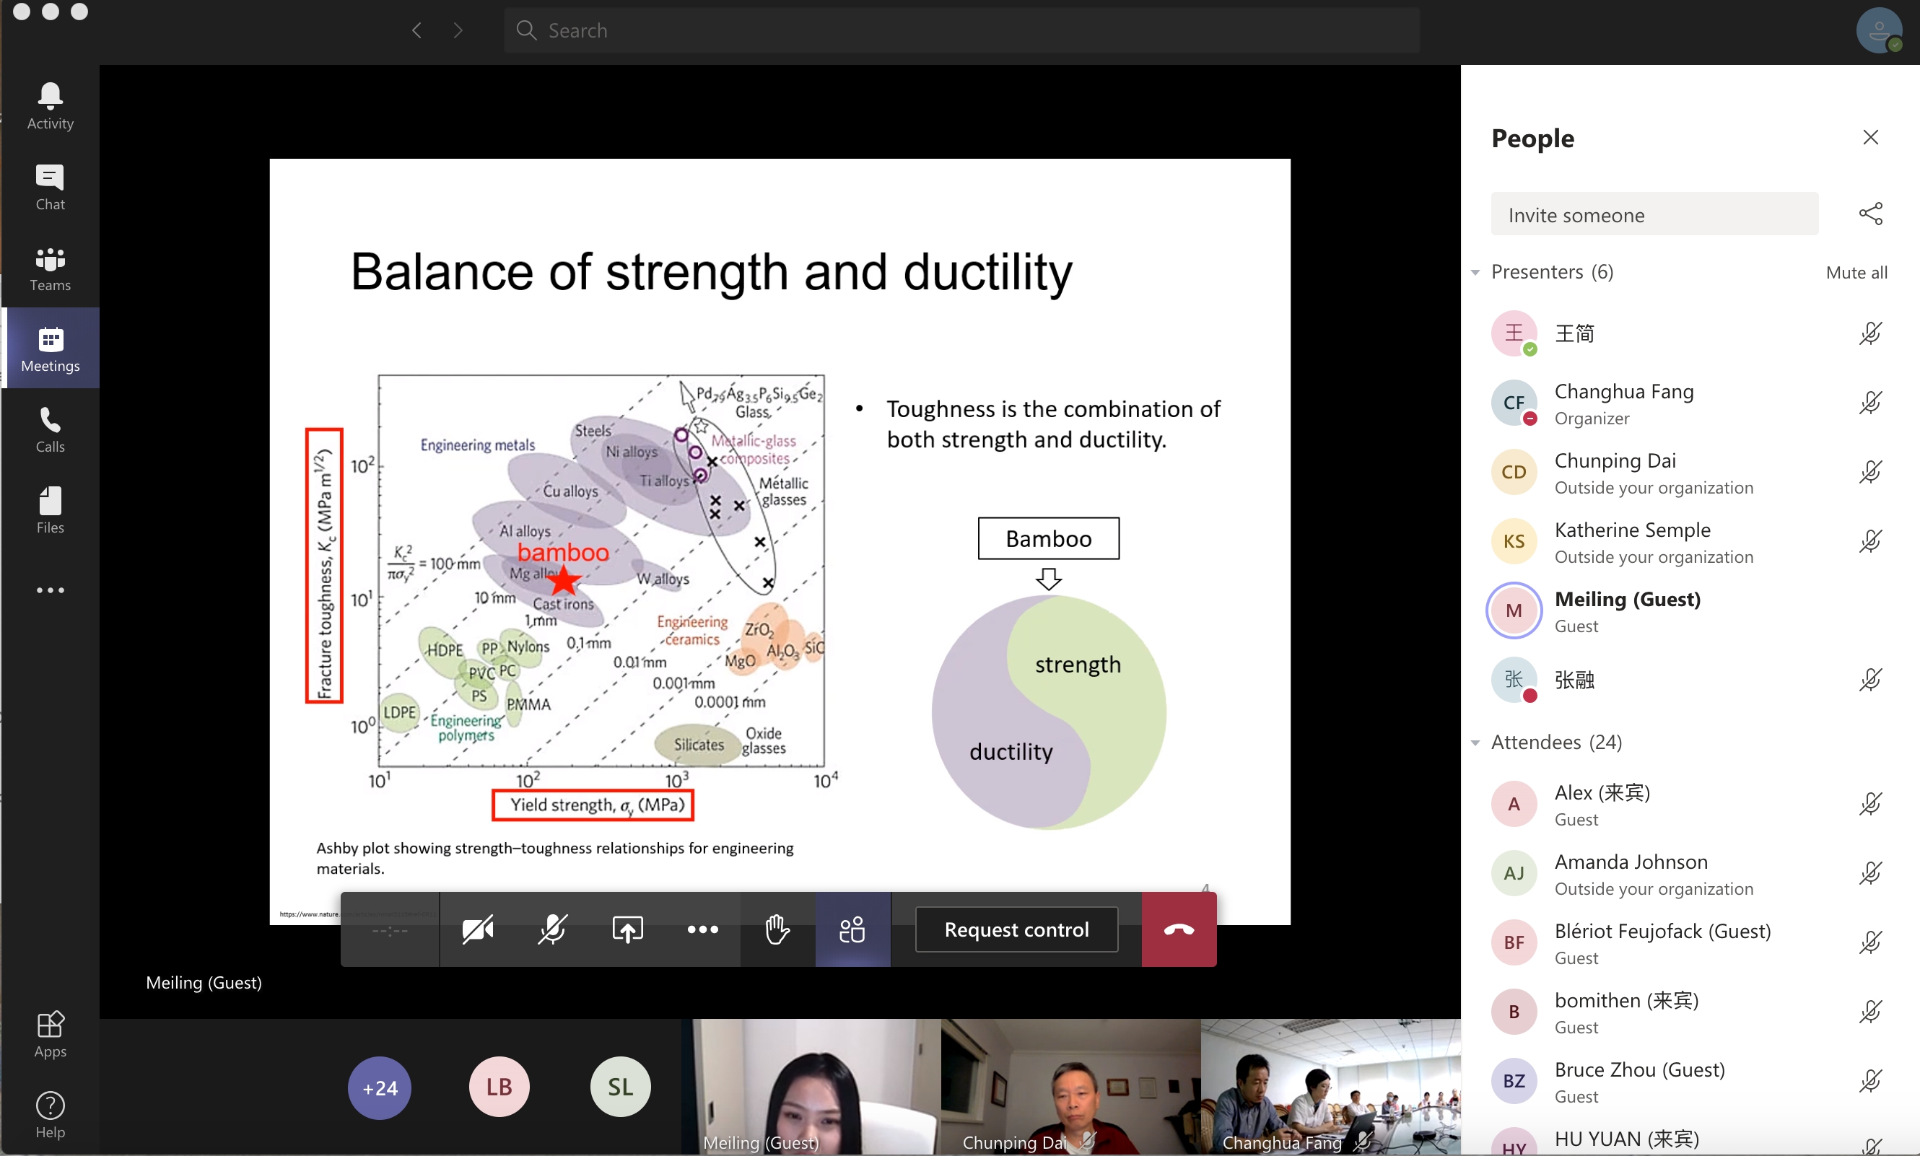Open the Chat section
1920x1156 pixels.
pos(50,187)
